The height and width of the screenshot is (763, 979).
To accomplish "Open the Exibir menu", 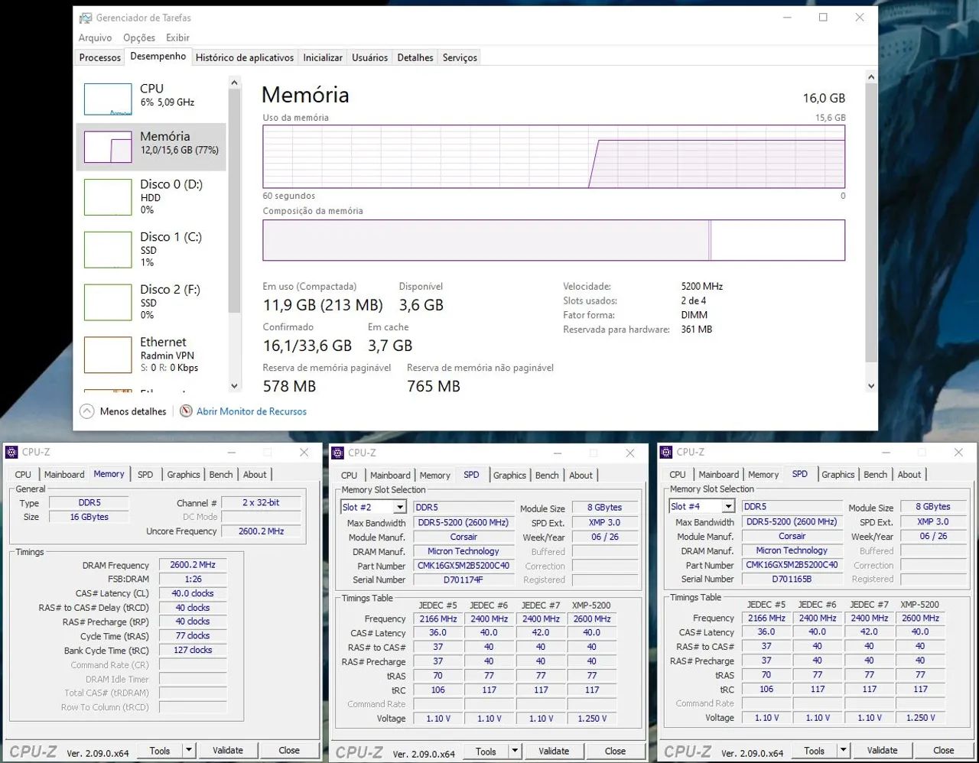I will [x=177, y=37].
